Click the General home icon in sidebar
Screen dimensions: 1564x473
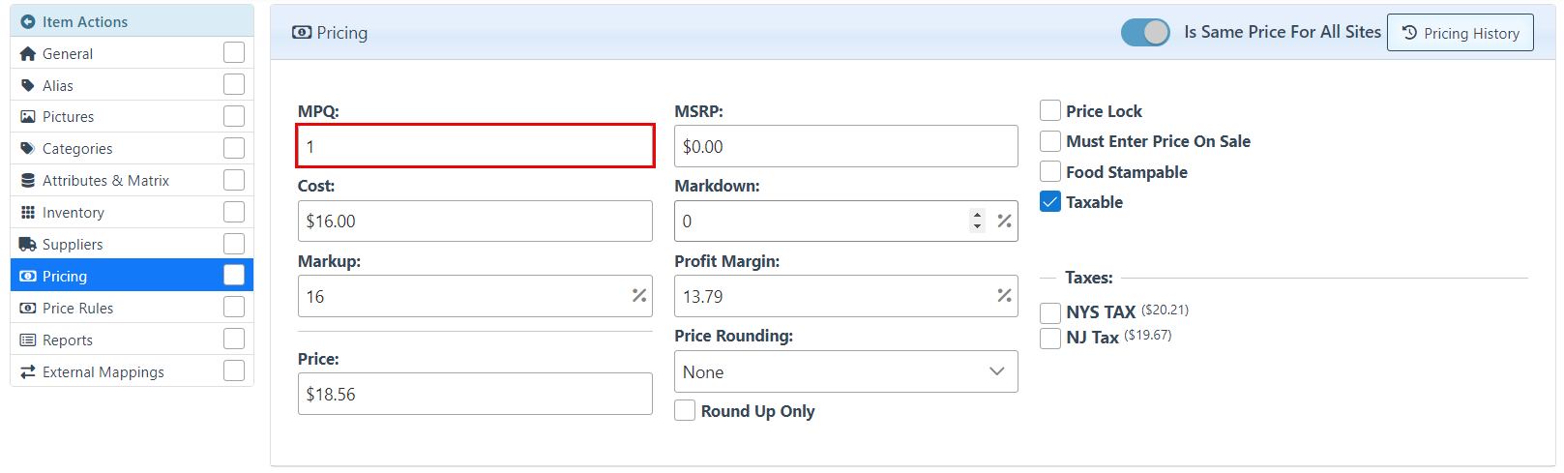click(x=28, y=54)
